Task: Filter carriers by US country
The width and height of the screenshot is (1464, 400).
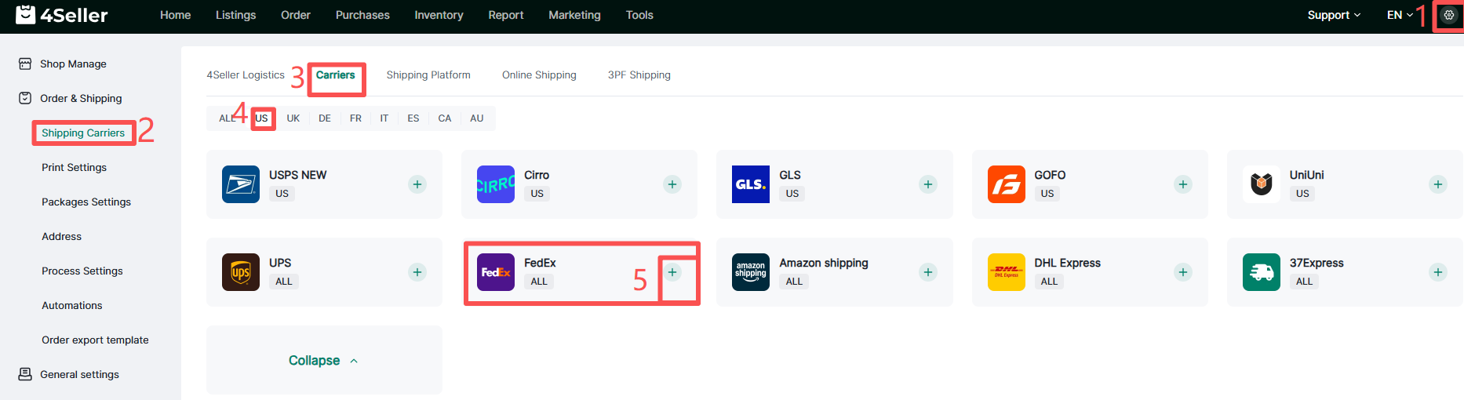Action: 262,118
